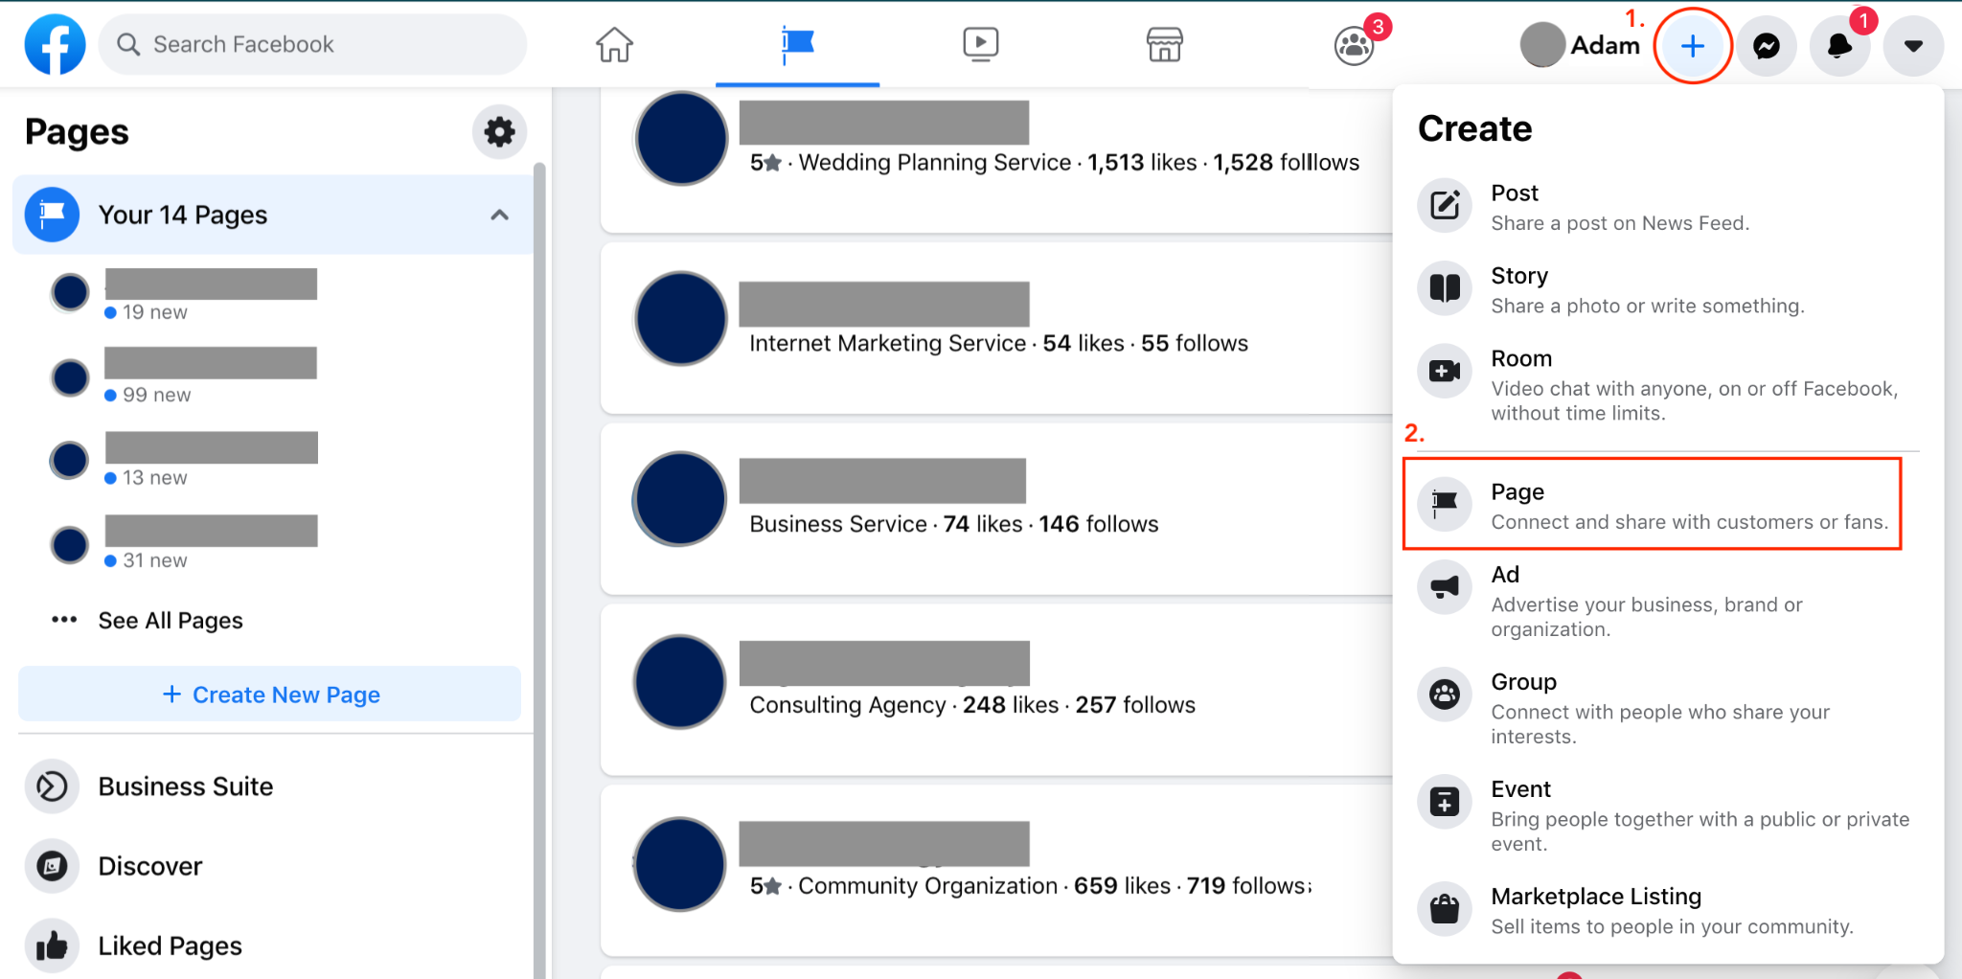Click the Discover icon

coord(52,866)
